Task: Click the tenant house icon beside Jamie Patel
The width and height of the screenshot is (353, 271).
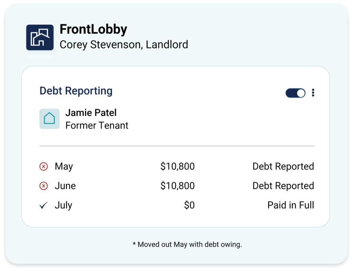Action: pyautogui.click(x=50, y=119)
